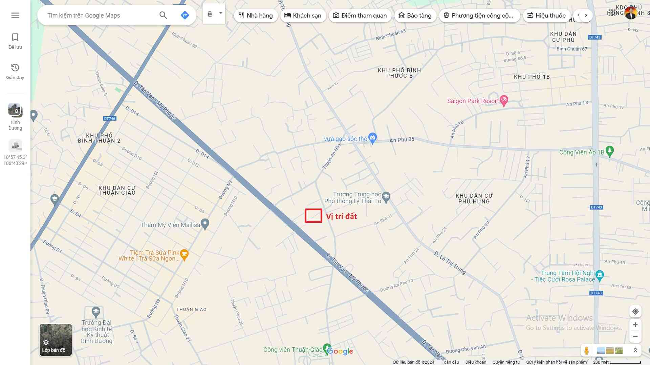Viewport: 650px width, 365px height.
Task: Zoom out with the minus button
Action: tap(635, 337)
